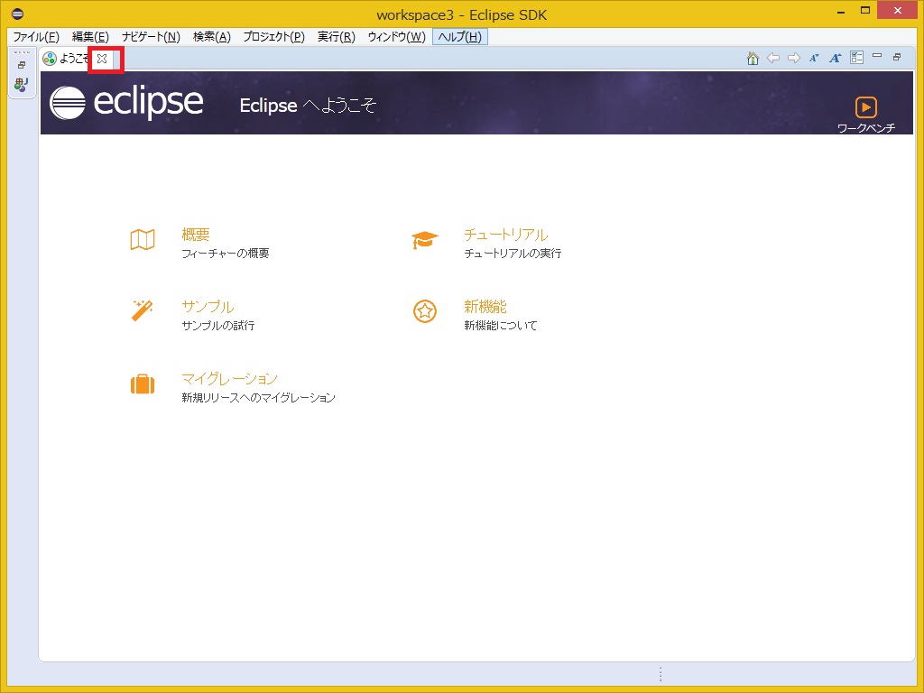924x693 pixels.
Task: Open the チュートリアル link
Action: click(505, 235)
